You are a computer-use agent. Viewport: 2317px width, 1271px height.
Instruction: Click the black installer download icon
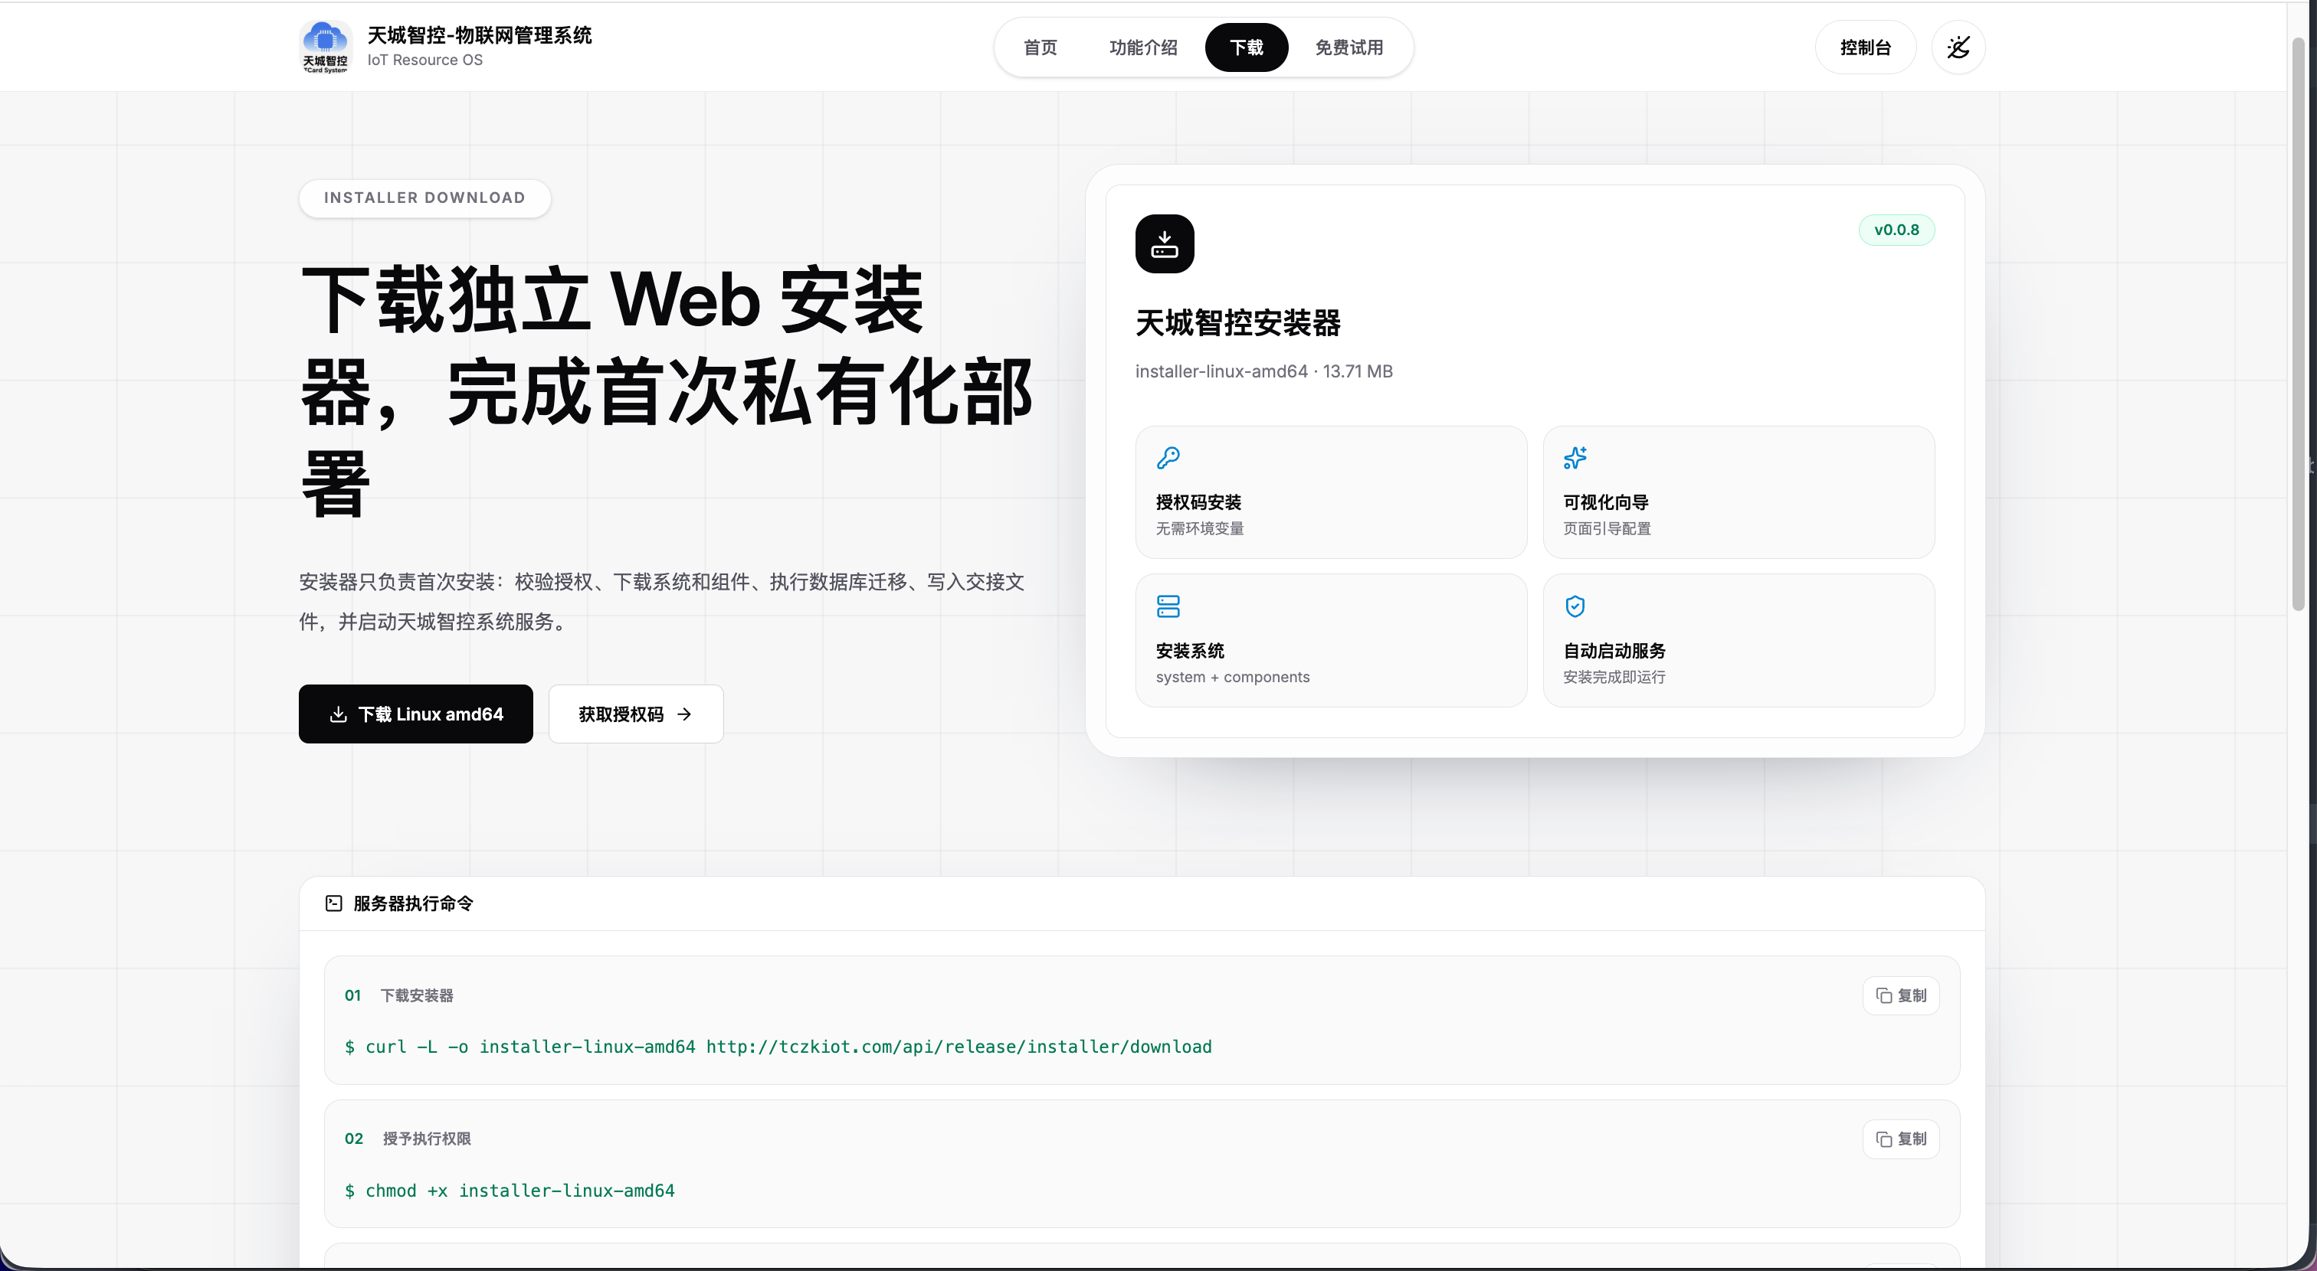(1164, 243)
